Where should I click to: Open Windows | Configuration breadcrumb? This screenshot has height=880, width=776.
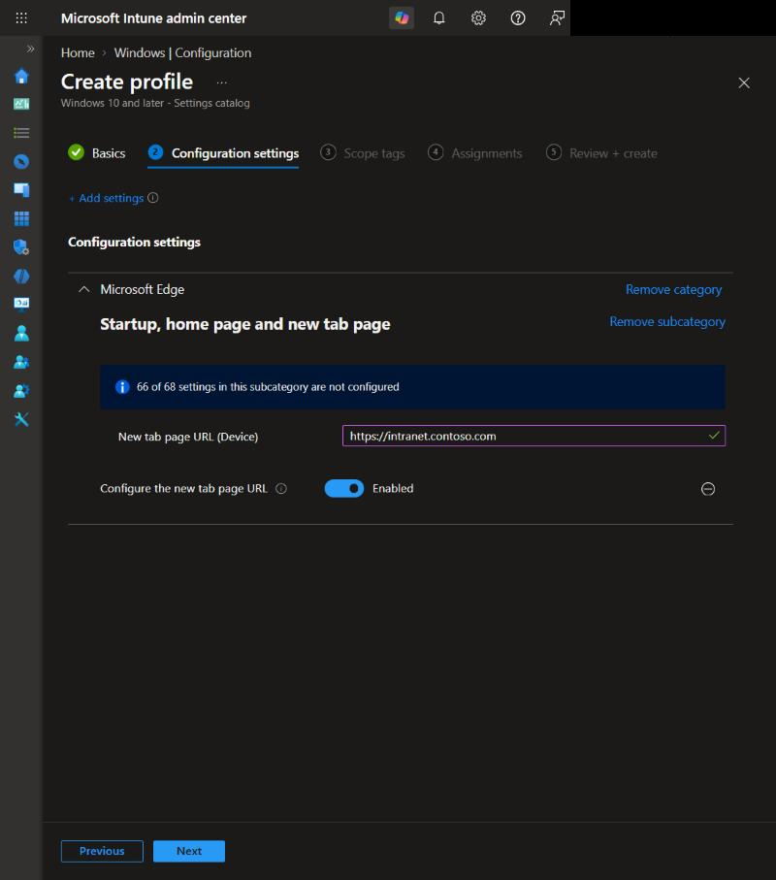(x=183, y=52)
